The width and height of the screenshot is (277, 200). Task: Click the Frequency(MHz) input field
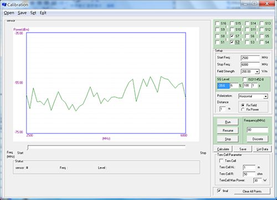point(258,130)
